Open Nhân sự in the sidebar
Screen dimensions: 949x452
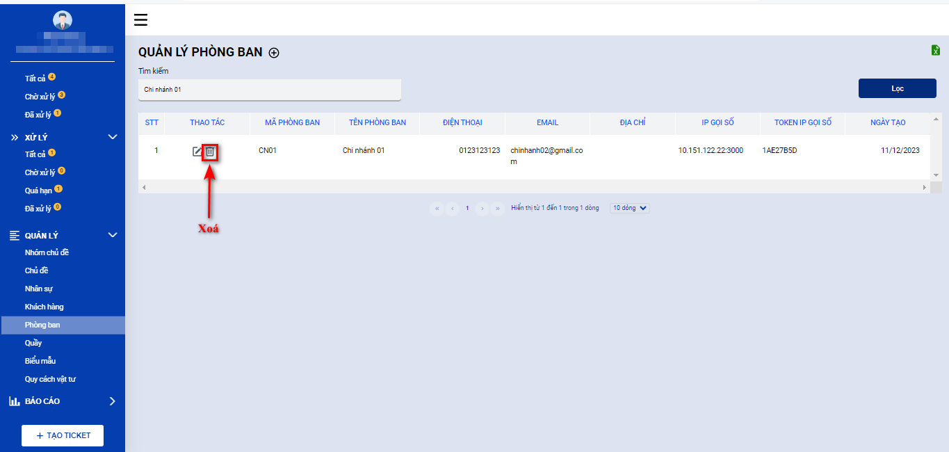tap(39, 289)
